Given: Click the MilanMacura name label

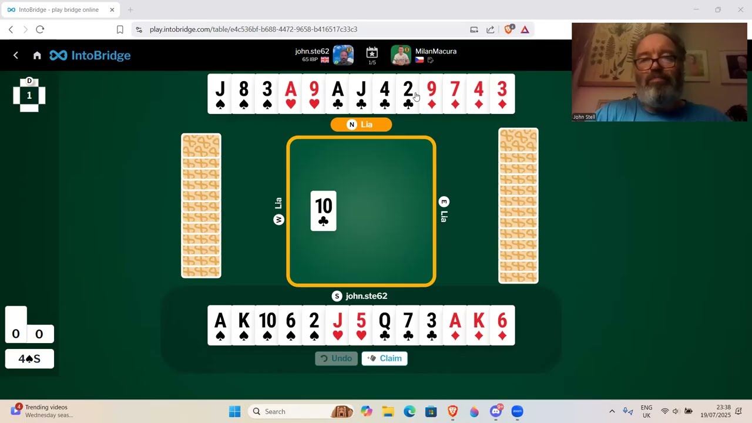Looking at the screenshot, I should click(436, 51).
